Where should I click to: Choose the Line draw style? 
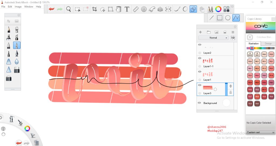click(212, 18)
